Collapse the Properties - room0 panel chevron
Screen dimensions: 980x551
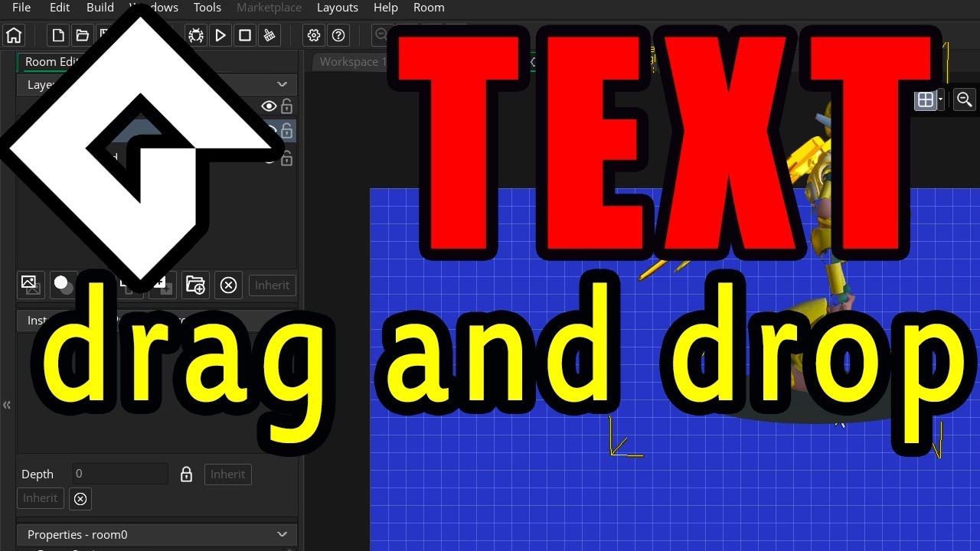pos(282,534)
